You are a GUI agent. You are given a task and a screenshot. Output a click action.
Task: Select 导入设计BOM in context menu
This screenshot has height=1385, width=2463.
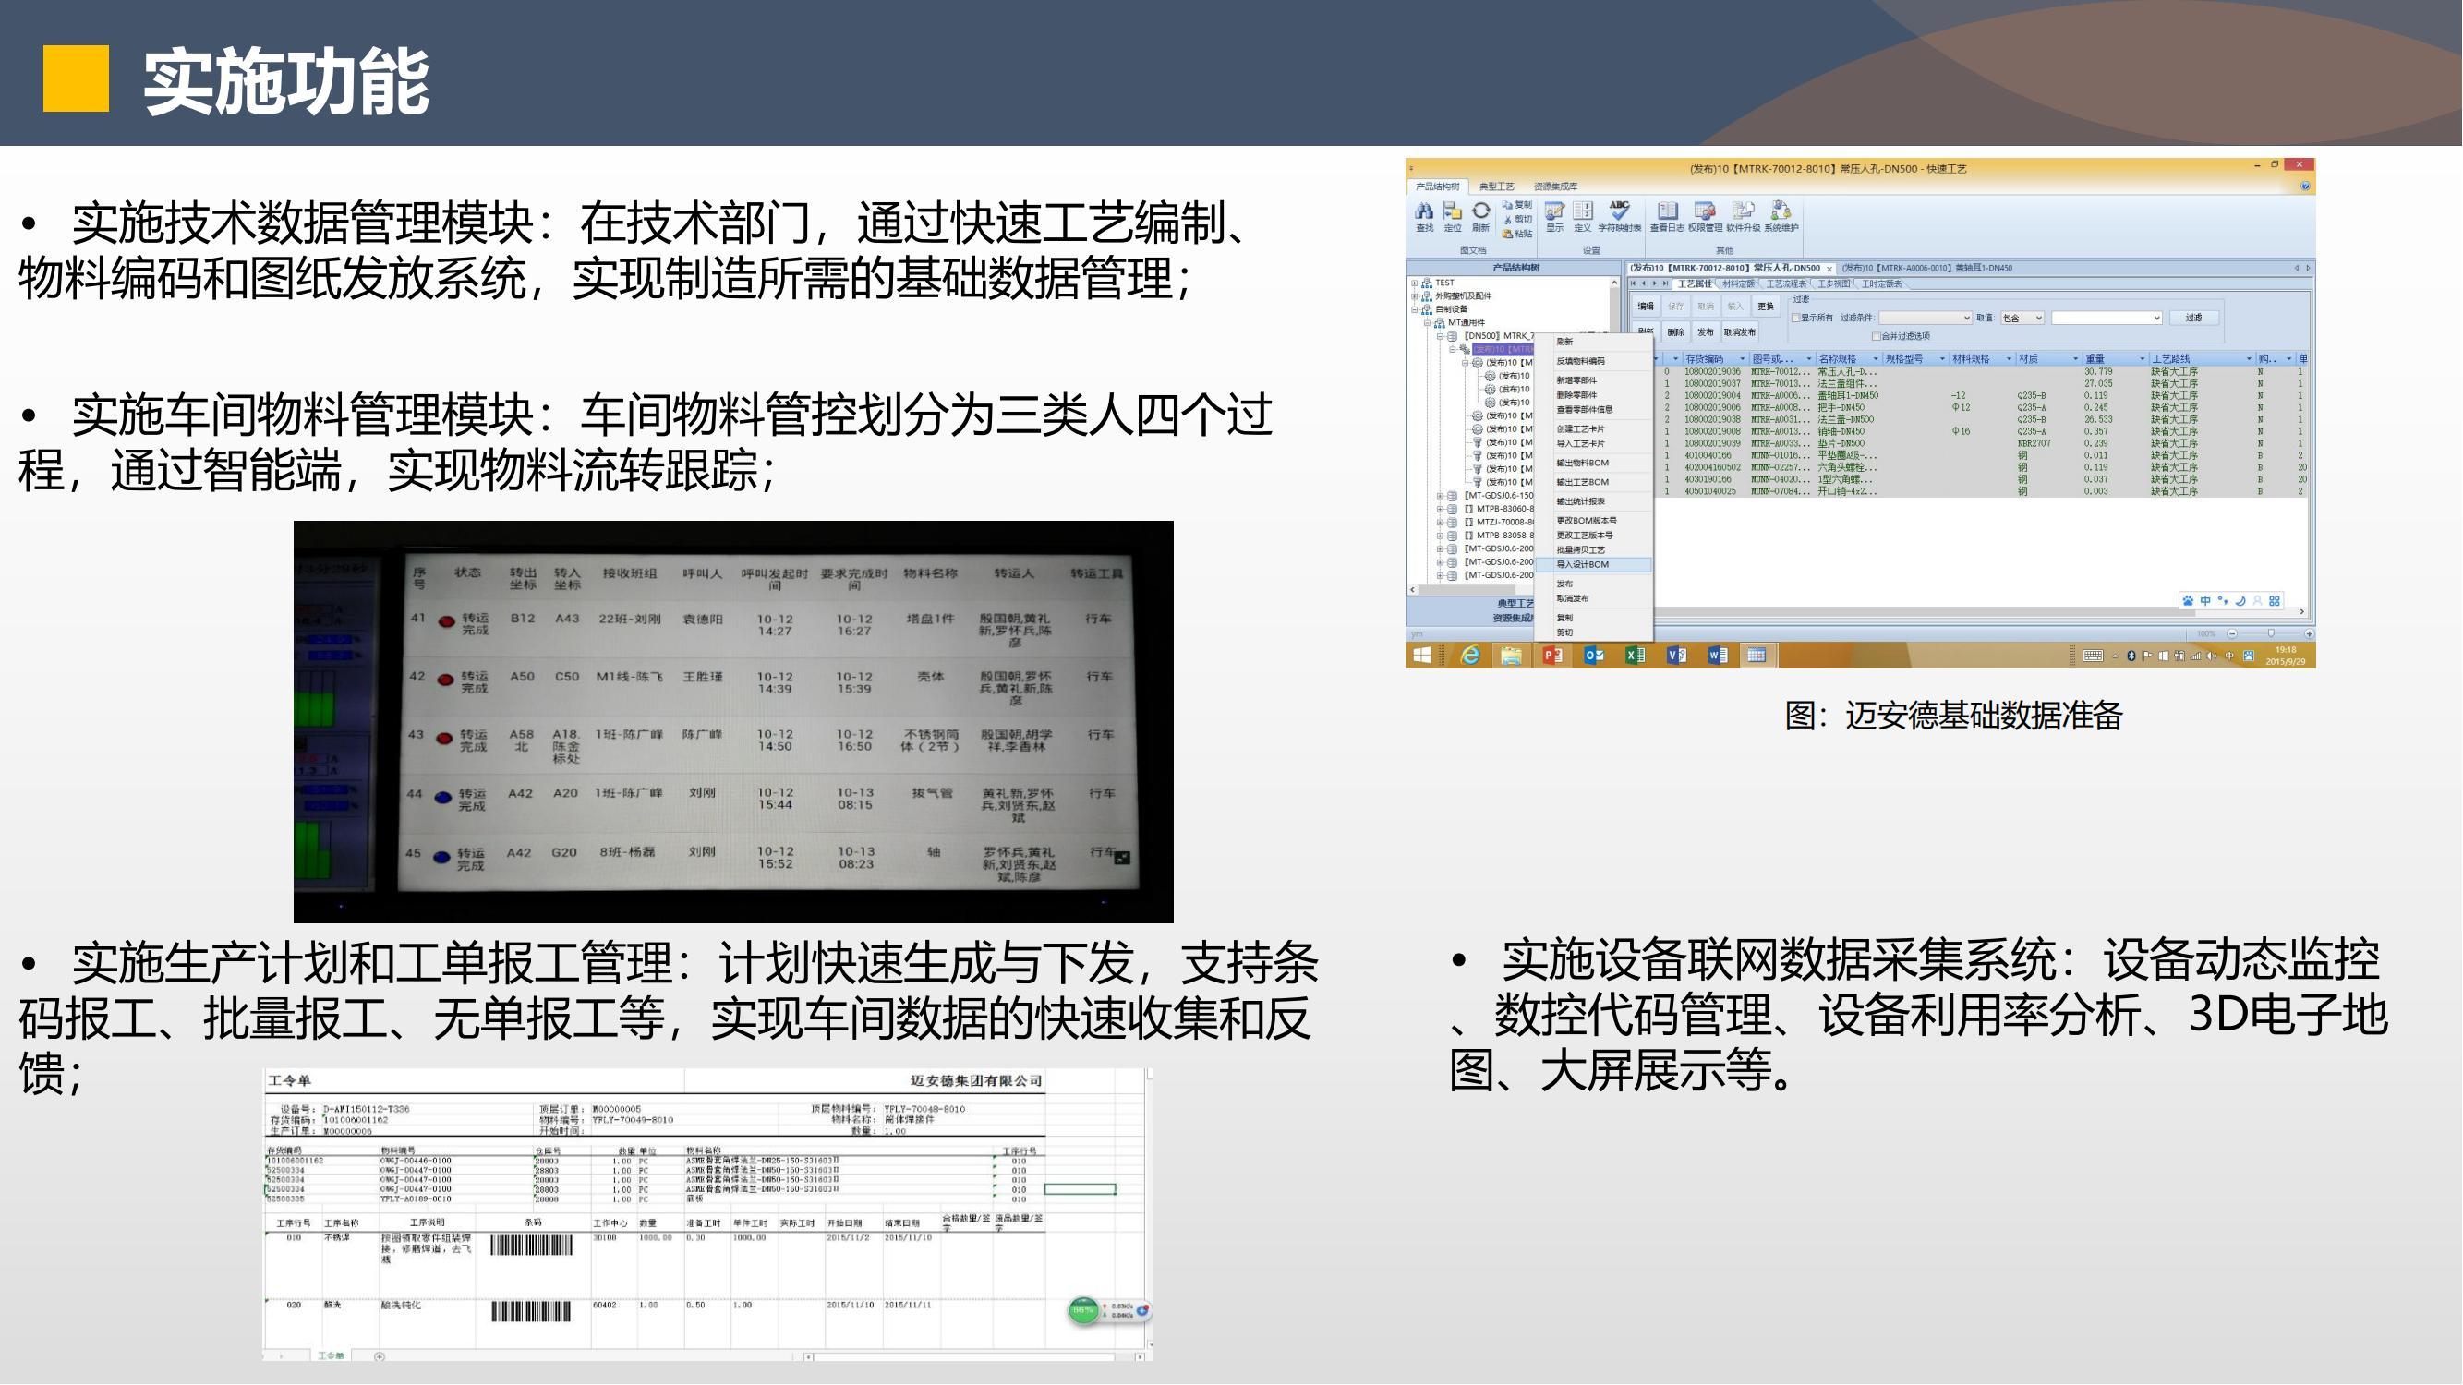(x=1583, y=565)
